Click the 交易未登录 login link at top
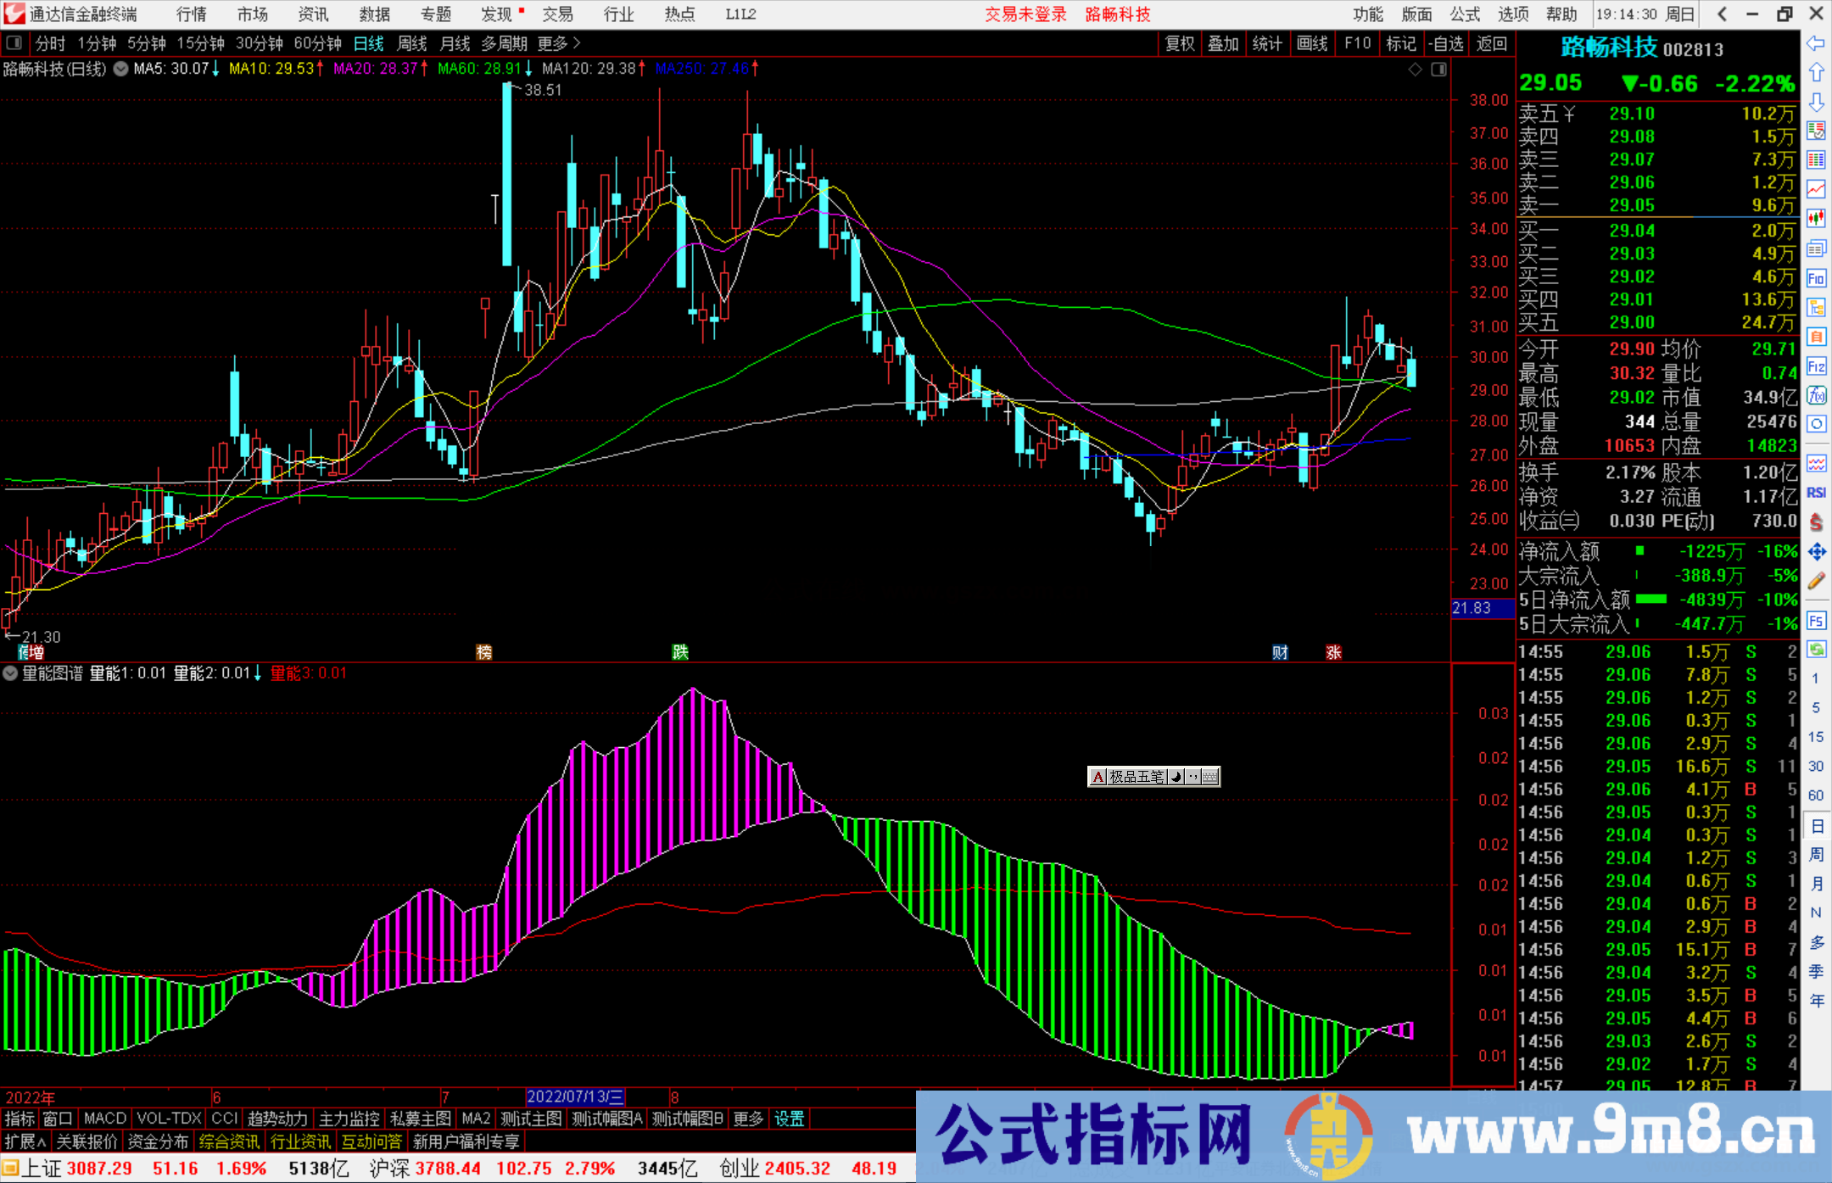 (1025, 14)
